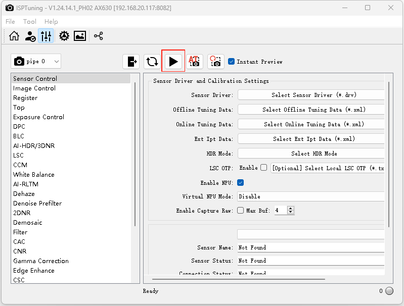The height and width of the screenshot is (306, 404).
Task: Open the pipe 0 dropdown
Action: point(36,61)
